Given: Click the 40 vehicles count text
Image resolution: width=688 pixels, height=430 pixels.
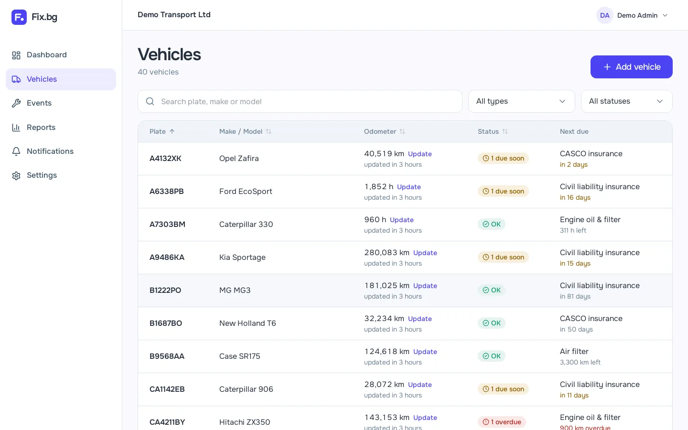Looking at the screenshot, I should pyautogui.click(x=158, y=72).
